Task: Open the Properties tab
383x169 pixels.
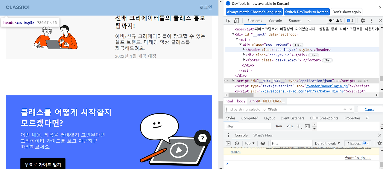Action: click(x=352, y=118)
